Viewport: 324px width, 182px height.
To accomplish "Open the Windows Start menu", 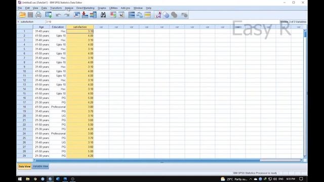I will [x=20, y=179].
